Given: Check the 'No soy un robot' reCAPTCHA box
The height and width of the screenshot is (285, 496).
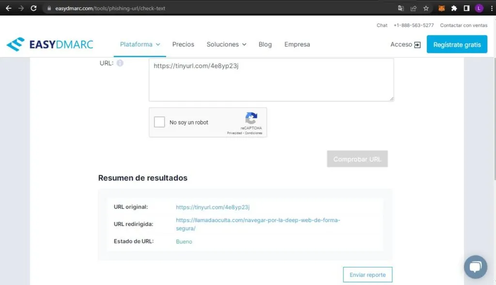Looking at the screenshot, I should (x=159, y=122).
